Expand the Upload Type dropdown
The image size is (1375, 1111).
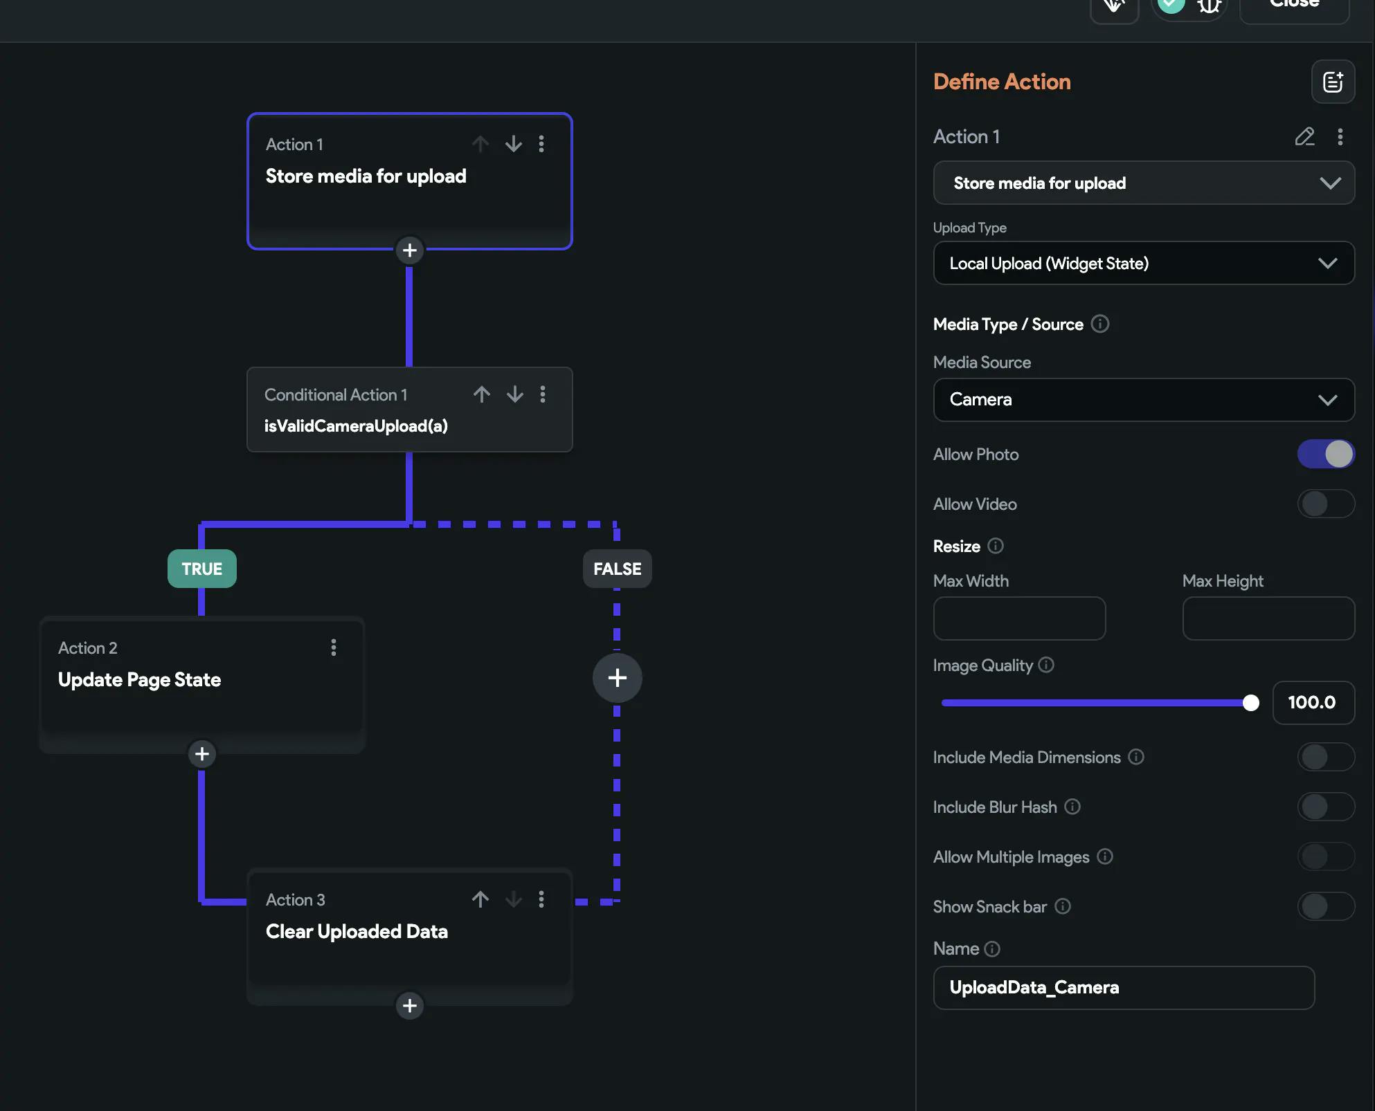point(1143,263)
